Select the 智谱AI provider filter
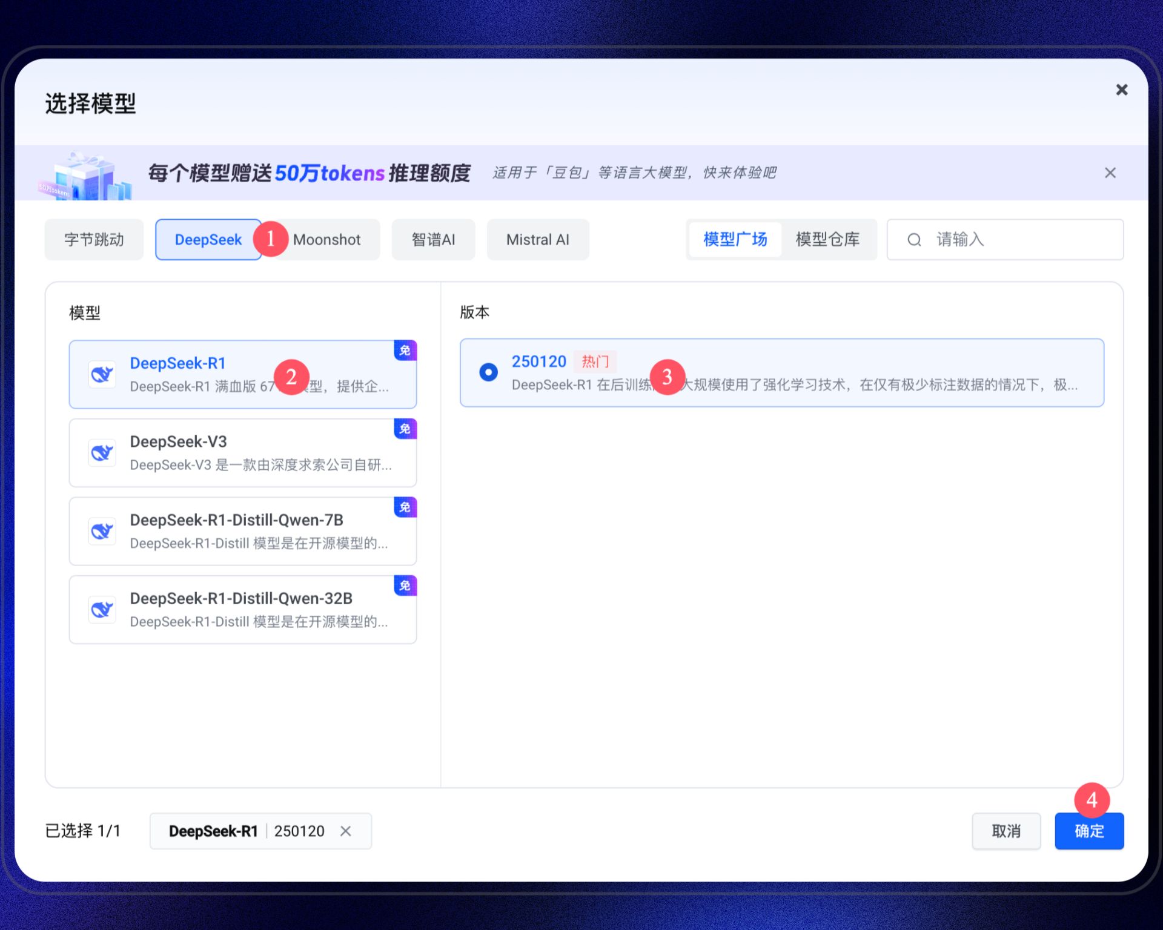The image size is (1163, 930). (x=433, y=240)
